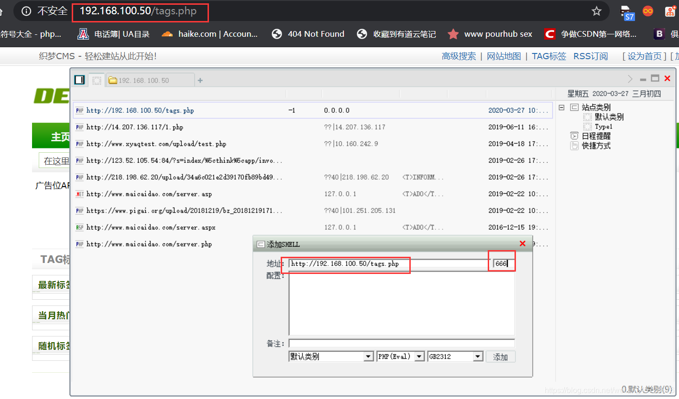The image size is (679, 399).
Task: Select the maicaidao.com/server.asp row
Action: 313,194
